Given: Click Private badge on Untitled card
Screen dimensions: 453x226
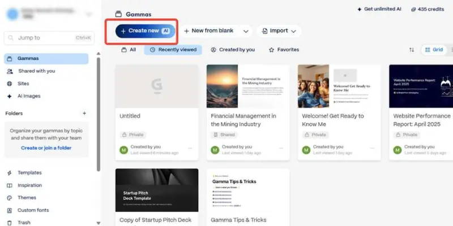Looking at the screenshot, I should [x=133, y=134].
